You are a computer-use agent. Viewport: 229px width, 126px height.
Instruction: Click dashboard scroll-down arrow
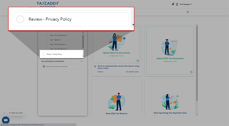197,115
